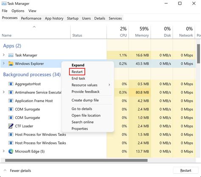Screen dimensions: 201x177
Task: Select the Processes tab
Action: coord(10,18)
